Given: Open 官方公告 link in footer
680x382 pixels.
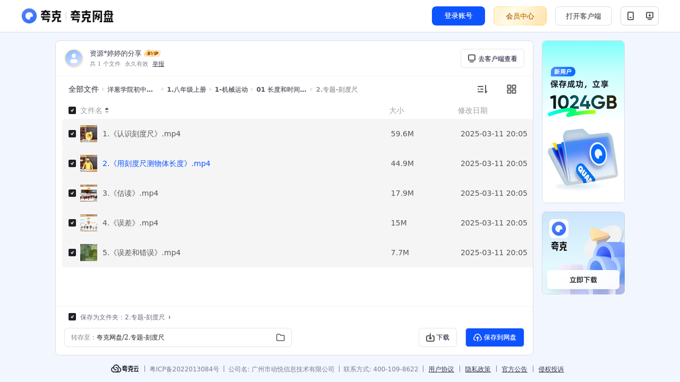Looking at the screenshot, I should [x=515, y=369].
